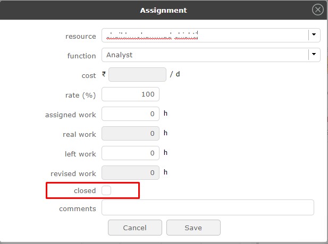Click the "function" field label
Screen dimensions: 328x244
[x=81, y=56]
